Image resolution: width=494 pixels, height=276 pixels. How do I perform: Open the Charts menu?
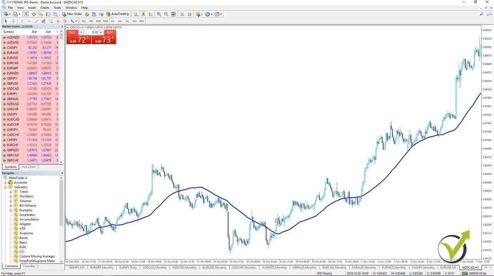pyautogui.click(x=45, y=8)
